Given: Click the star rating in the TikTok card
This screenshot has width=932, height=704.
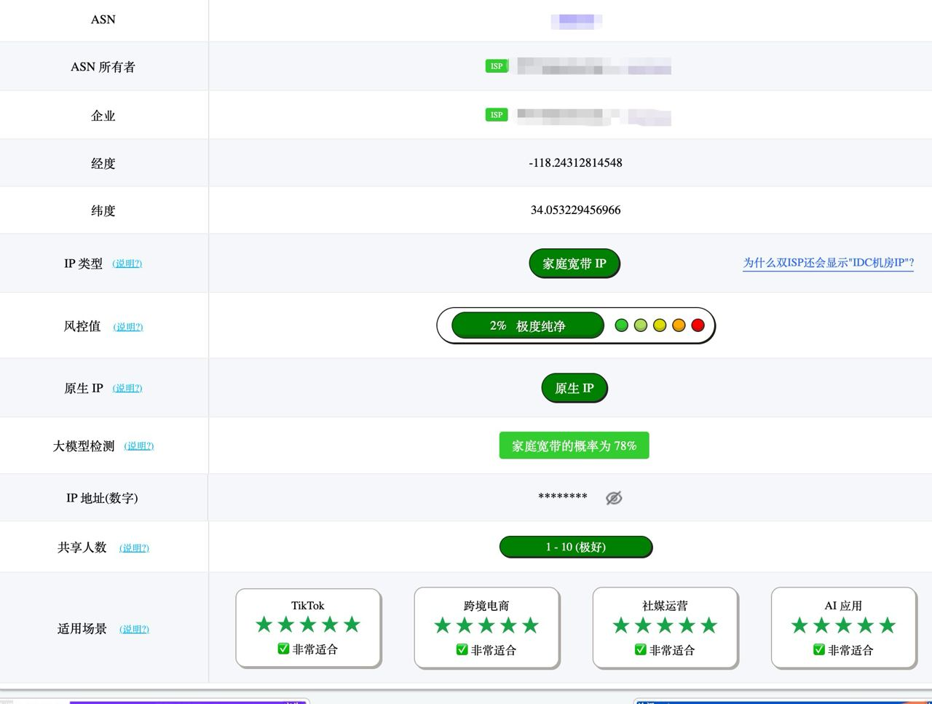Looking at the screenshot, I should (x=308, y=625).
